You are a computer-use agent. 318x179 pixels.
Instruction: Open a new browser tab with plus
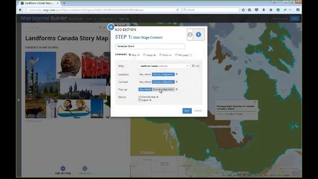pyautogui.click(x=64, y=3)
